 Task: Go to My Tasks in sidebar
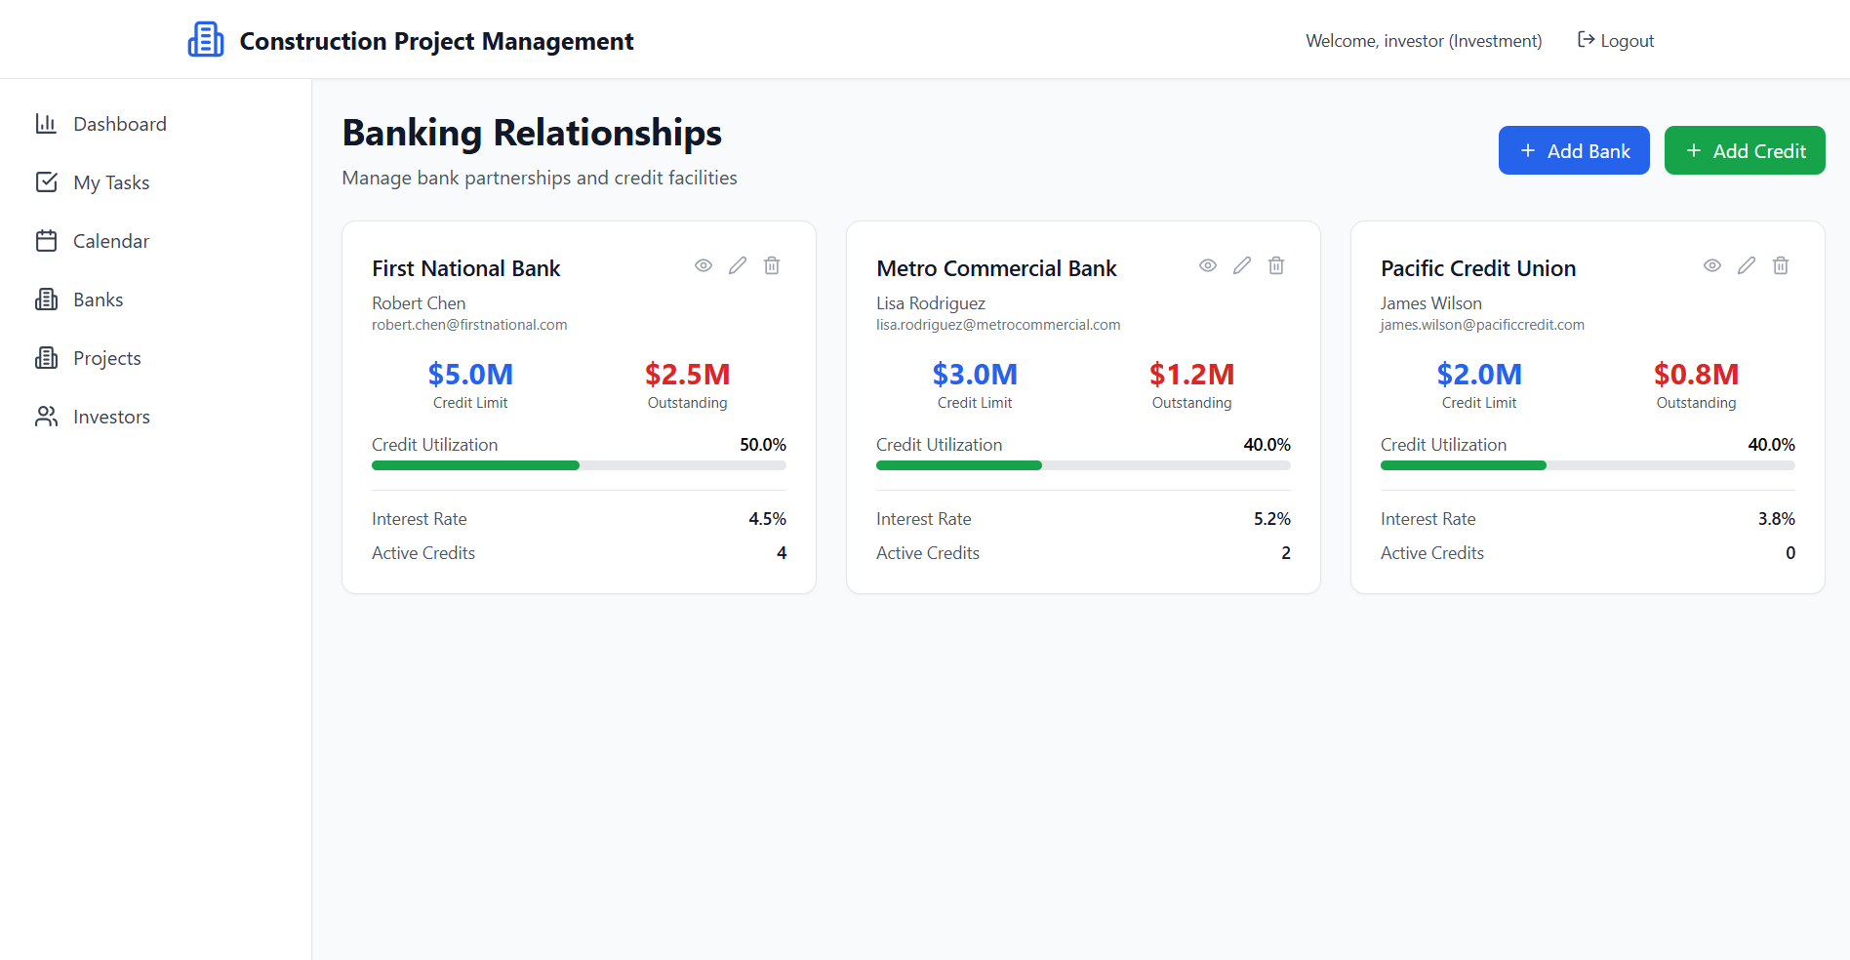pos(110,182)
